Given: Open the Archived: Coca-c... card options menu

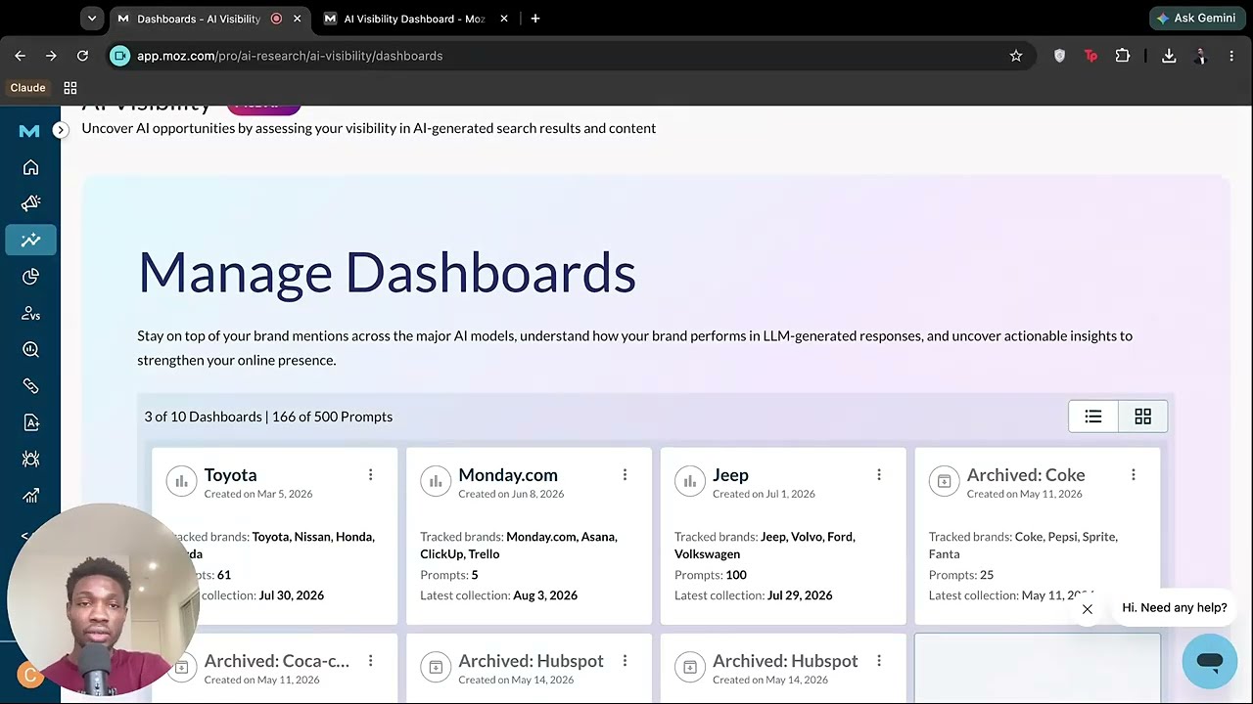Looking at the screenshot, I should pyautogui.click(x=370, y=661).
